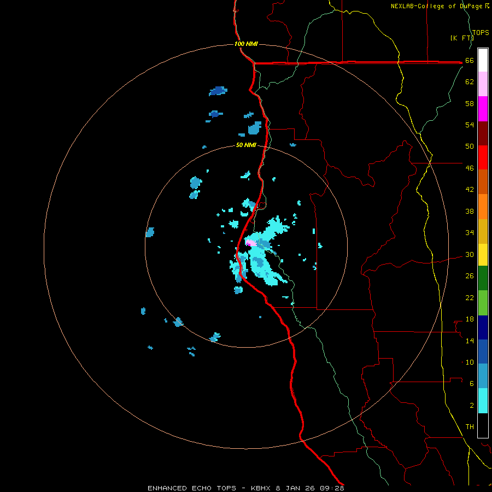
Task: Click the navy blue legend swatch
Action: pos(483,327)
